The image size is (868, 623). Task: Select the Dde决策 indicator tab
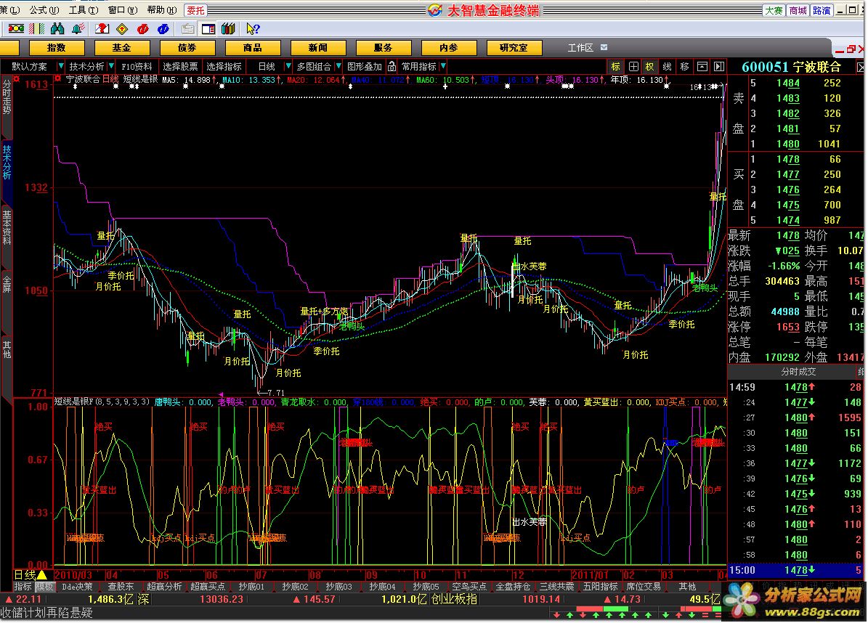77,587
